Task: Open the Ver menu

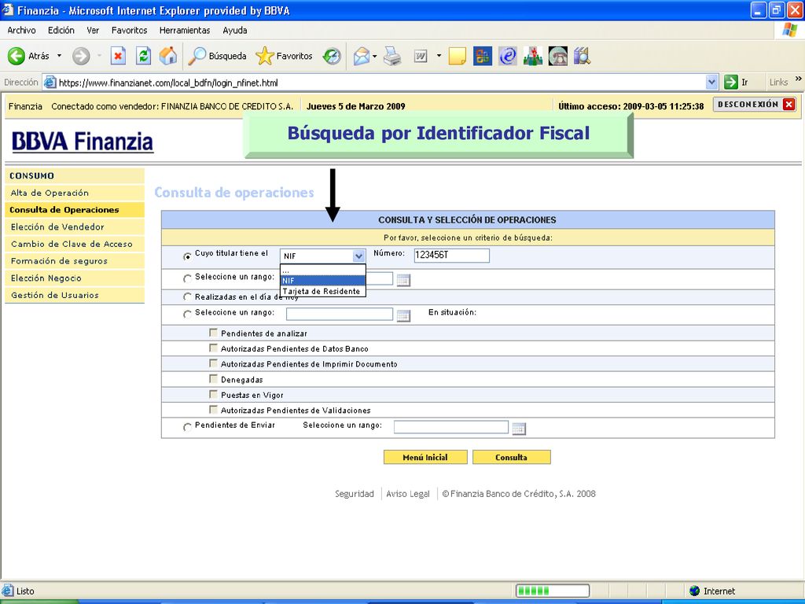Action: (x=93, y=31)
